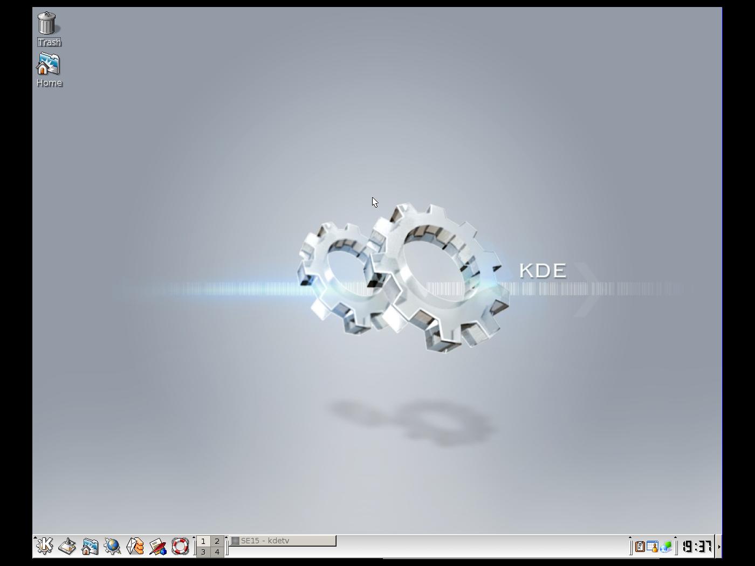This screenshot has width=755, height=566.
Task: Click the panel clock showing 19:37
Action: tap(698, 547)
